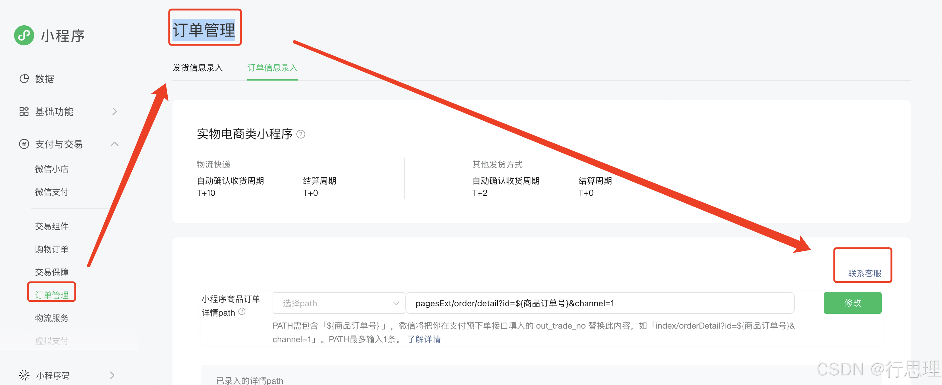
Task: Click the green Mini Program logo icon
Action: point(24,36)
